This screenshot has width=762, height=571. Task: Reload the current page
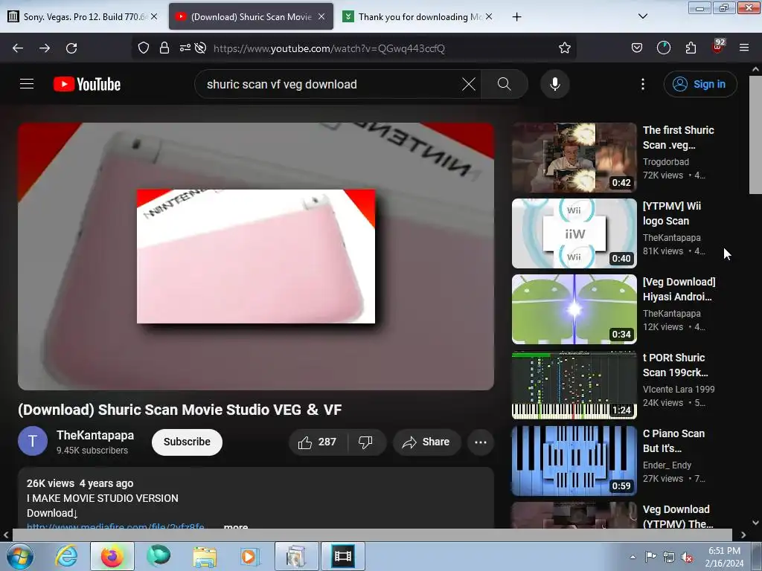click(71, 48)
